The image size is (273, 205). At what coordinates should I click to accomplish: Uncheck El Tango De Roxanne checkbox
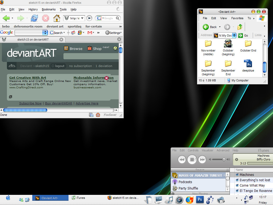click(237, 191)
